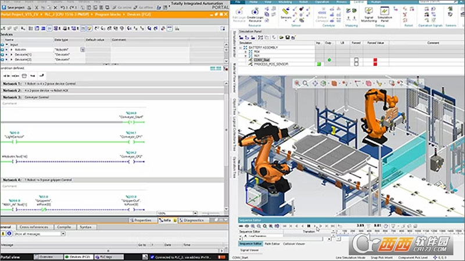Image resolution: width=465 pixels, height=261 pixels.
Task: Toggle Forced checkbox for CONV_Start
Action: [x=356, y=60]
